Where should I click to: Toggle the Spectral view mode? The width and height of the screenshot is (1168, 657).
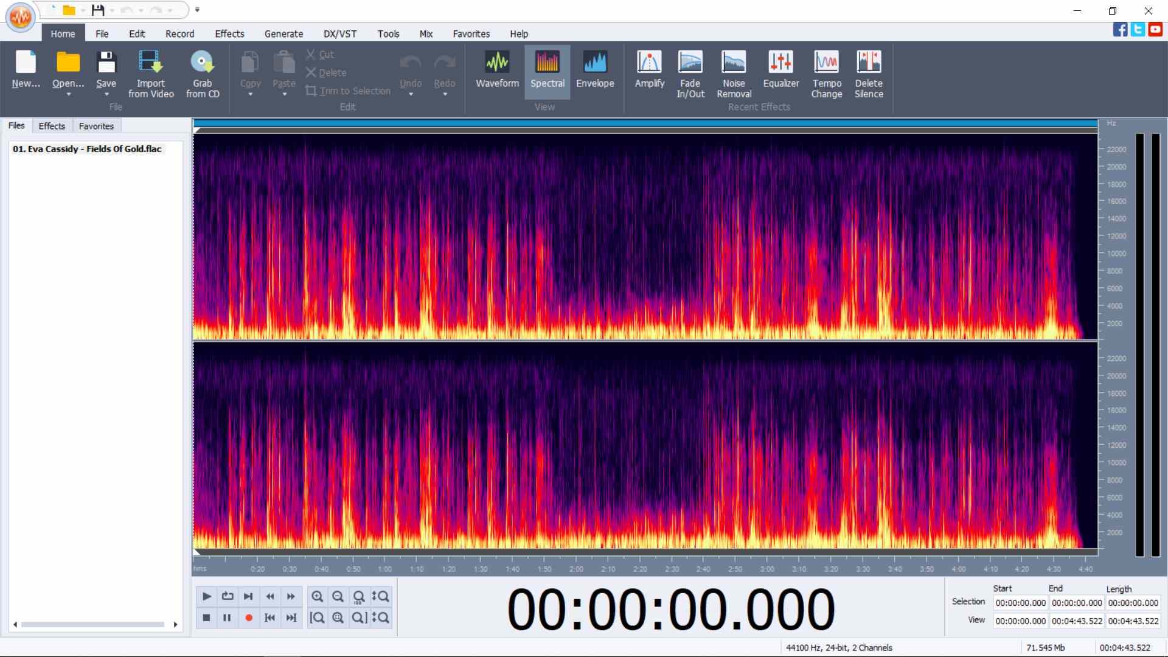pos(547,72)
